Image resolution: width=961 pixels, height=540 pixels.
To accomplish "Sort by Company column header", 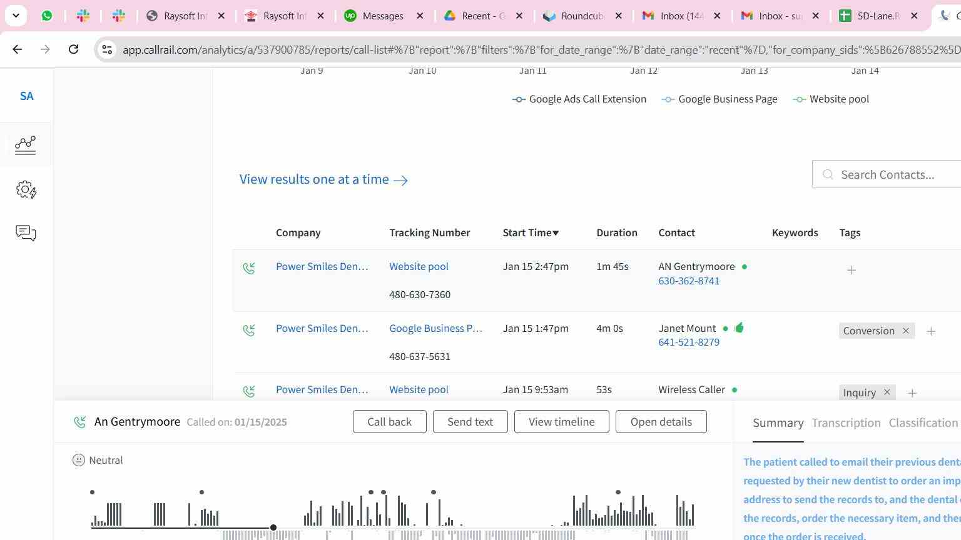I will click(298, 232).
